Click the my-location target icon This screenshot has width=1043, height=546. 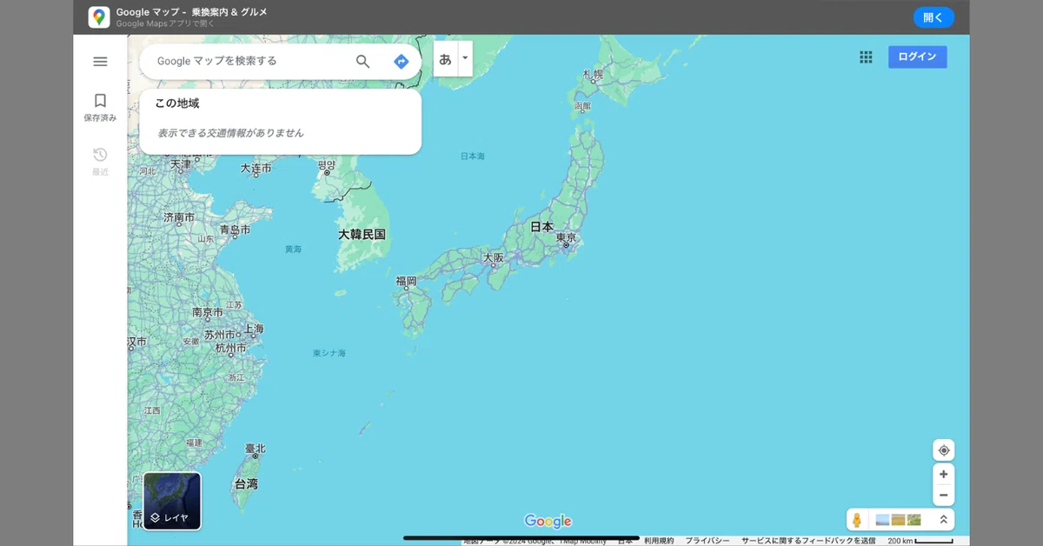pos(943,450)
